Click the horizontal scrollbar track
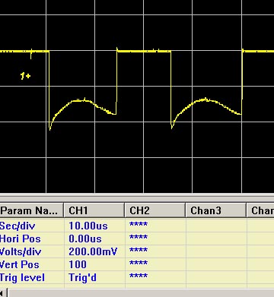This screenshot has width=274, height=297. point(141,292)
